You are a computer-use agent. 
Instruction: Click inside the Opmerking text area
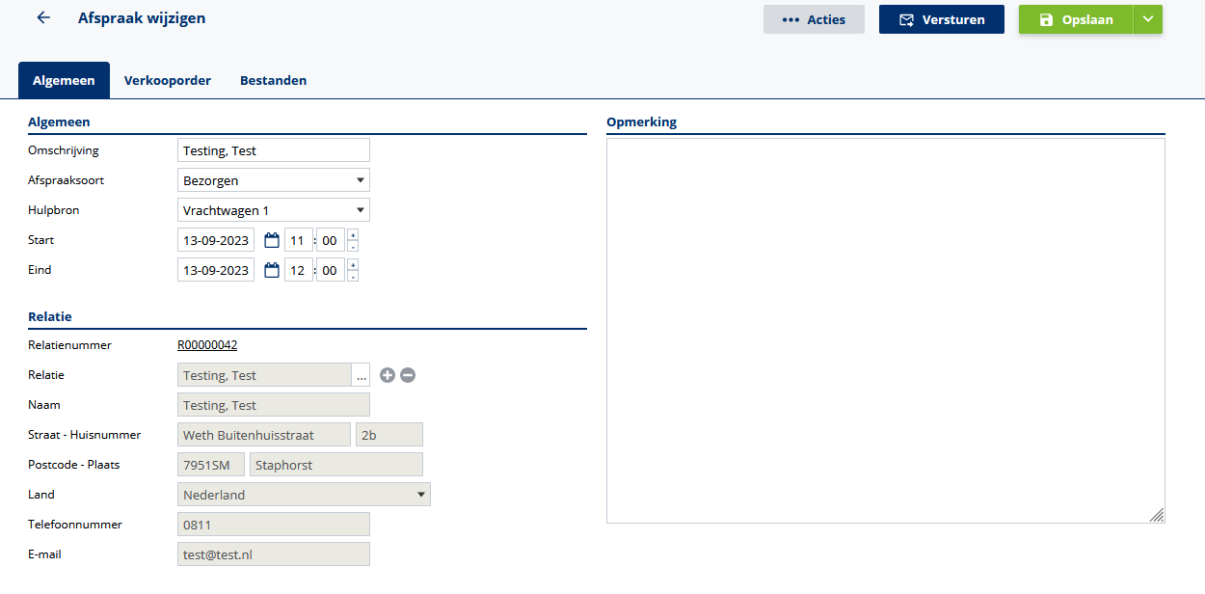pos(885,330)
